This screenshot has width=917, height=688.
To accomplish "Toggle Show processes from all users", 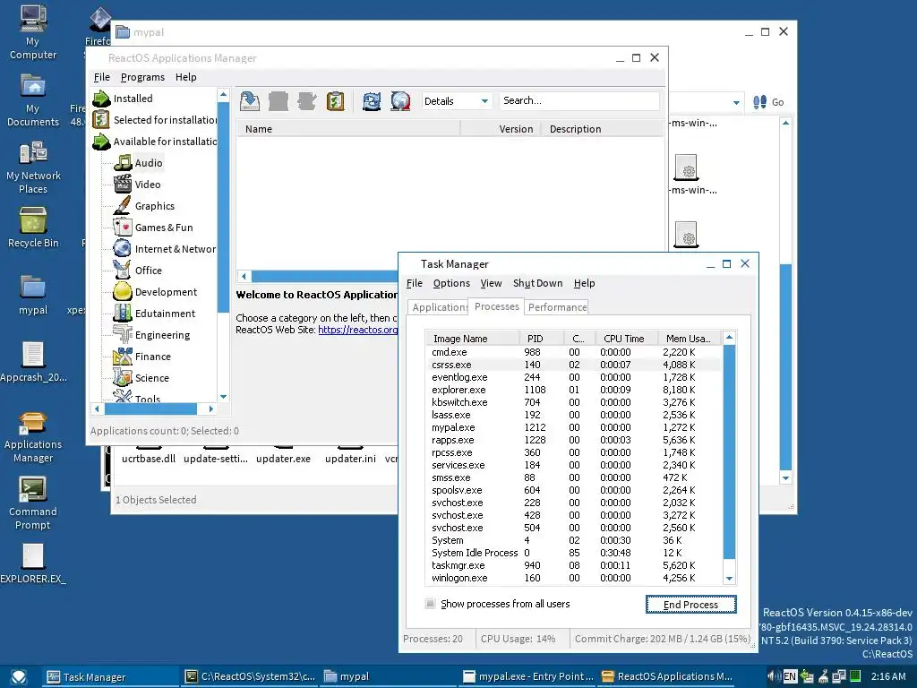I will click(431, 604).
